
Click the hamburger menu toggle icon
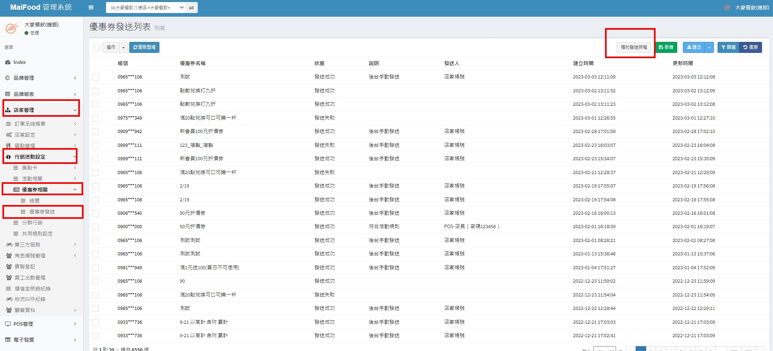91,7
